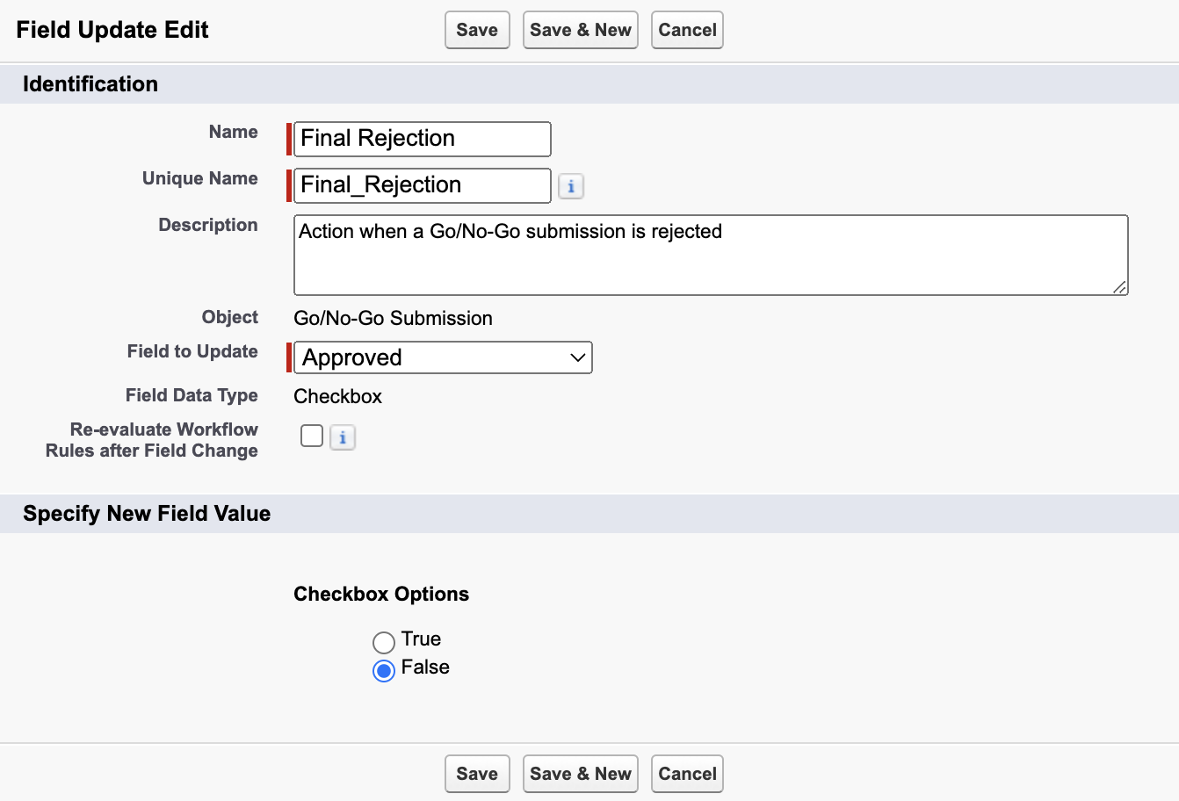Viewport: 1179px width, 801px height.
Task: Click the Object field label
Action: tap(230, 317)
